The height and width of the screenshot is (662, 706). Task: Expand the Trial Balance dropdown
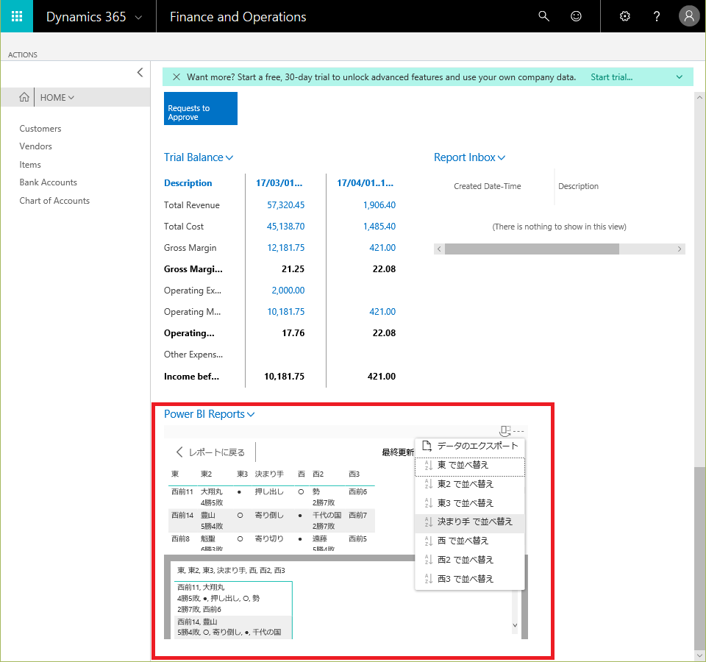229,157
